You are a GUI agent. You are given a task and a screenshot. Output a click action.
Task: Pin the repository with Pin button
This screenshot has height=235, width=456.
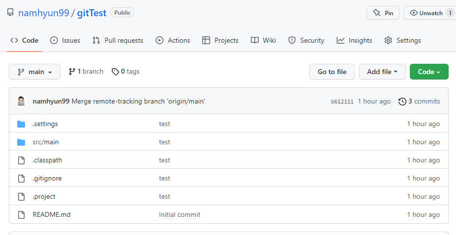click(383, 13)
